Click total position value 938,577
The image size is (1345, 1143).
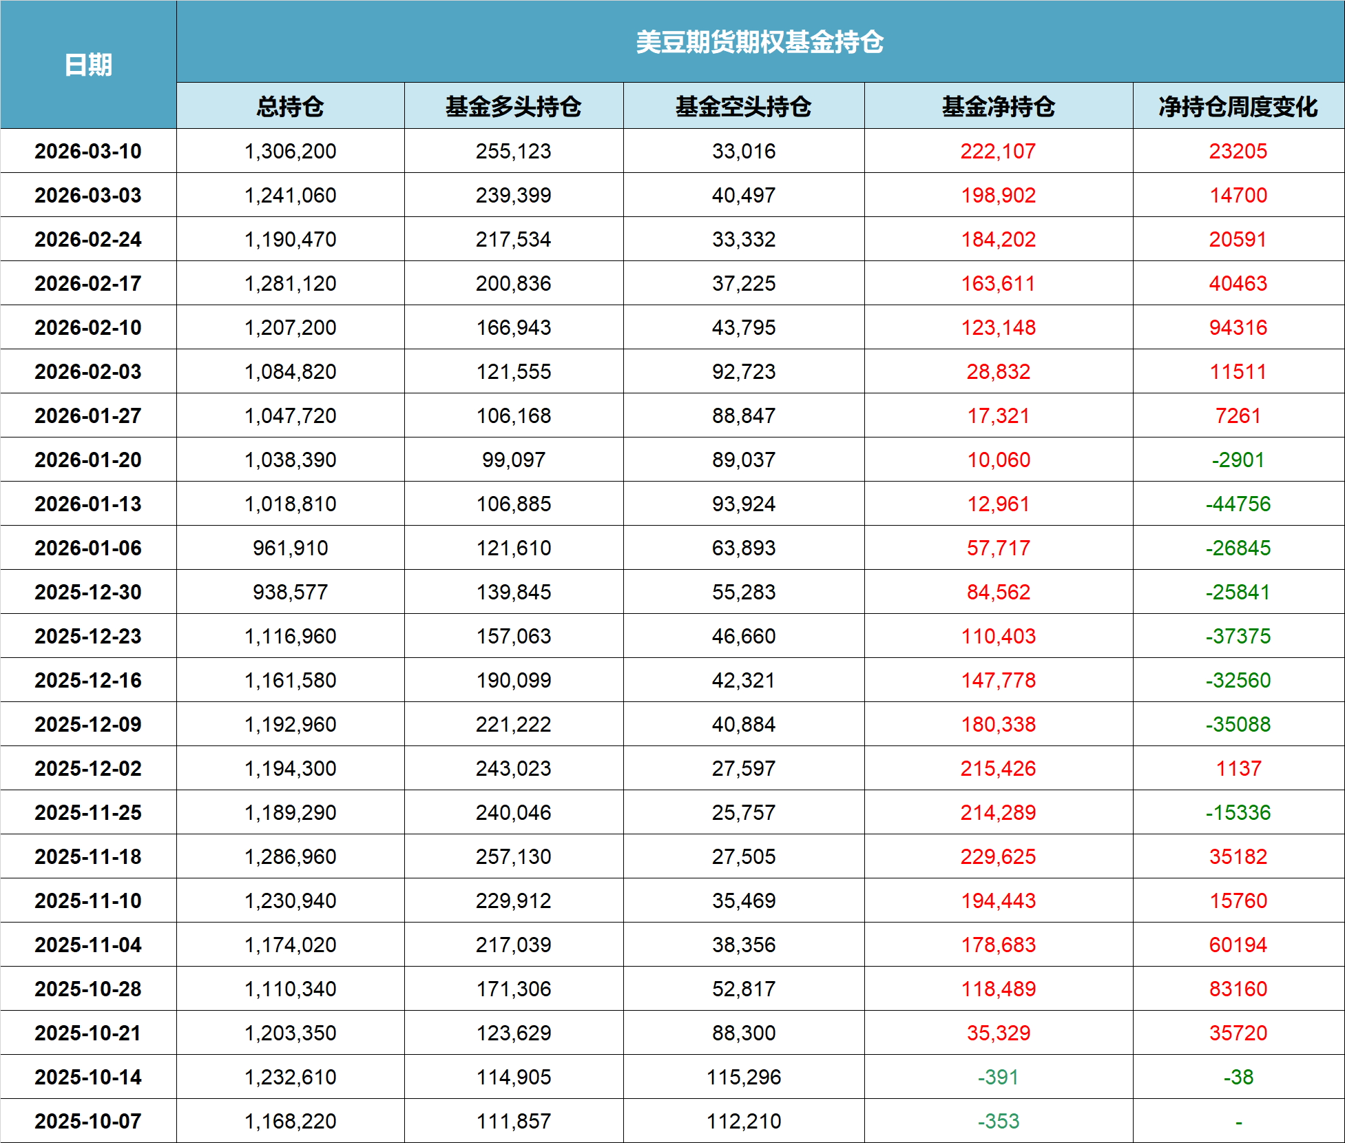[x=290, y=592]
